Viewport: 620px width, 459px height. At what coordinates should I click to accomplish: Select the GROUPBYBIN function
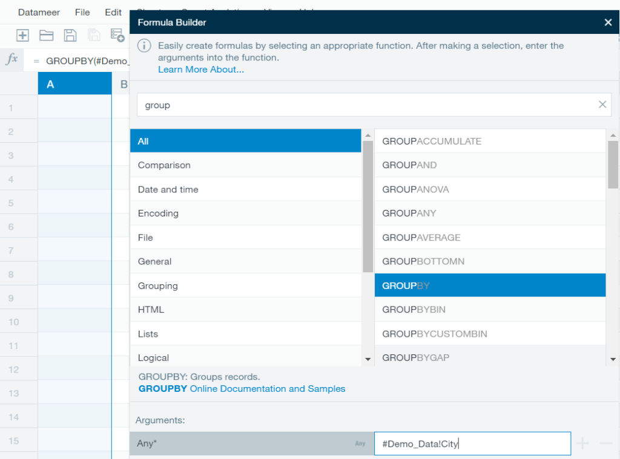(x=413, y=309)
